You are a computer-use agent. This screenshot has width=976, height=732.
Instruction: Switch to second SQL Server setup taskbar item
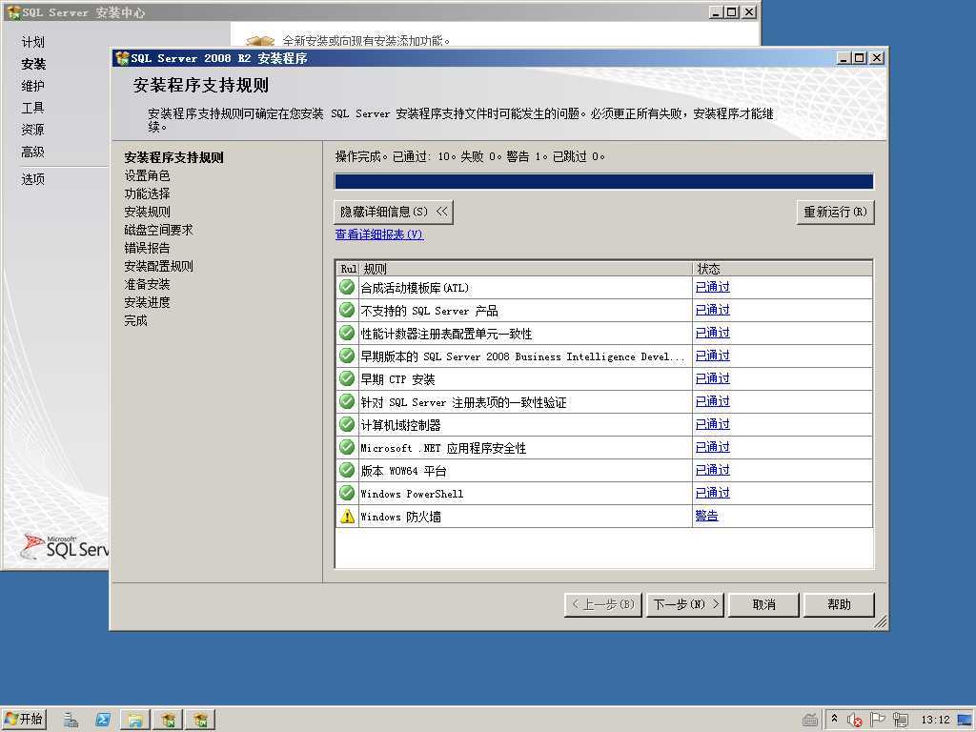click(x=200, y=720)
